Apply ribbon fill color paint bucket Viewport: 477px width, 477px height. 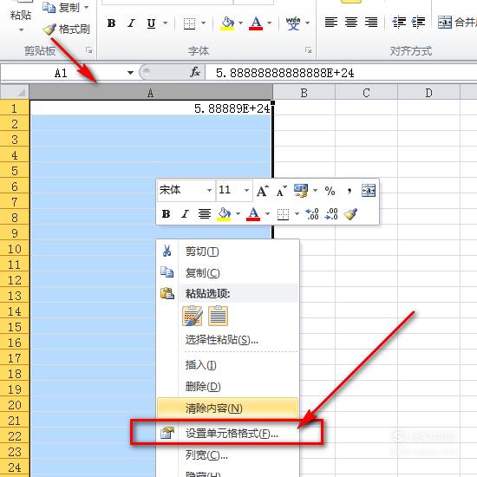point(227,23)
